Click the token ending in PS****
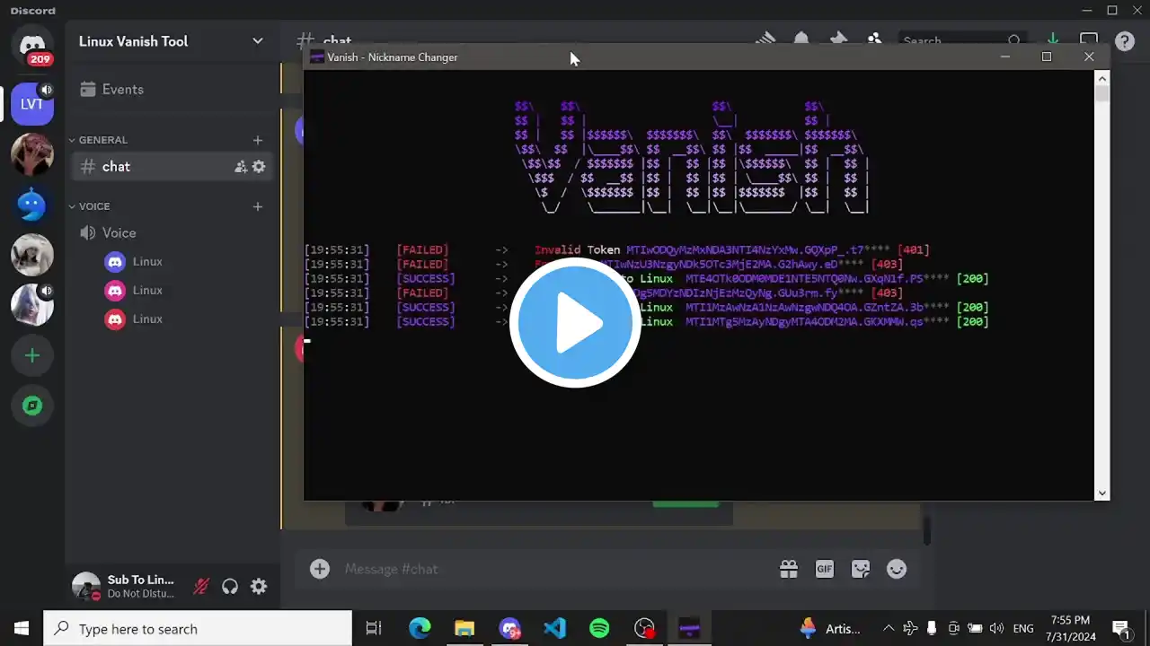Screen dimensions: 1150x646 coord(817,279)
